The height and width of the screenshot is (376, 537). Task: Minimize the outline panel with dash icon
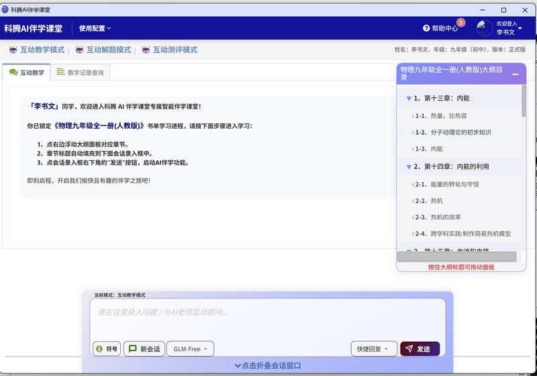pos(516,74)
